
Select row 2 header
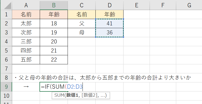[x=6, y=24]
